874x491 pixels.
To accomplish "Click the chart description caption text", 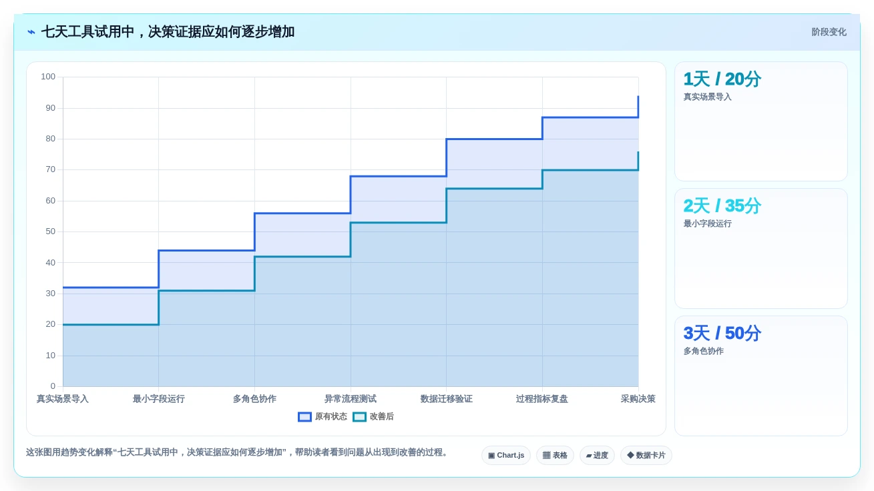I will pos(238,452).
